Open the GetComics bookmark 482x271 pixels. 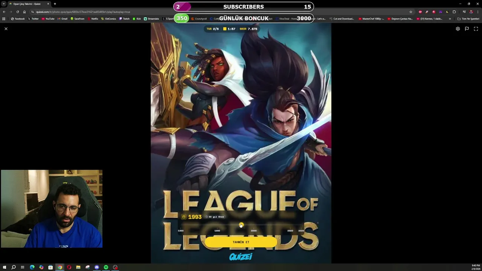pos(108,19)
